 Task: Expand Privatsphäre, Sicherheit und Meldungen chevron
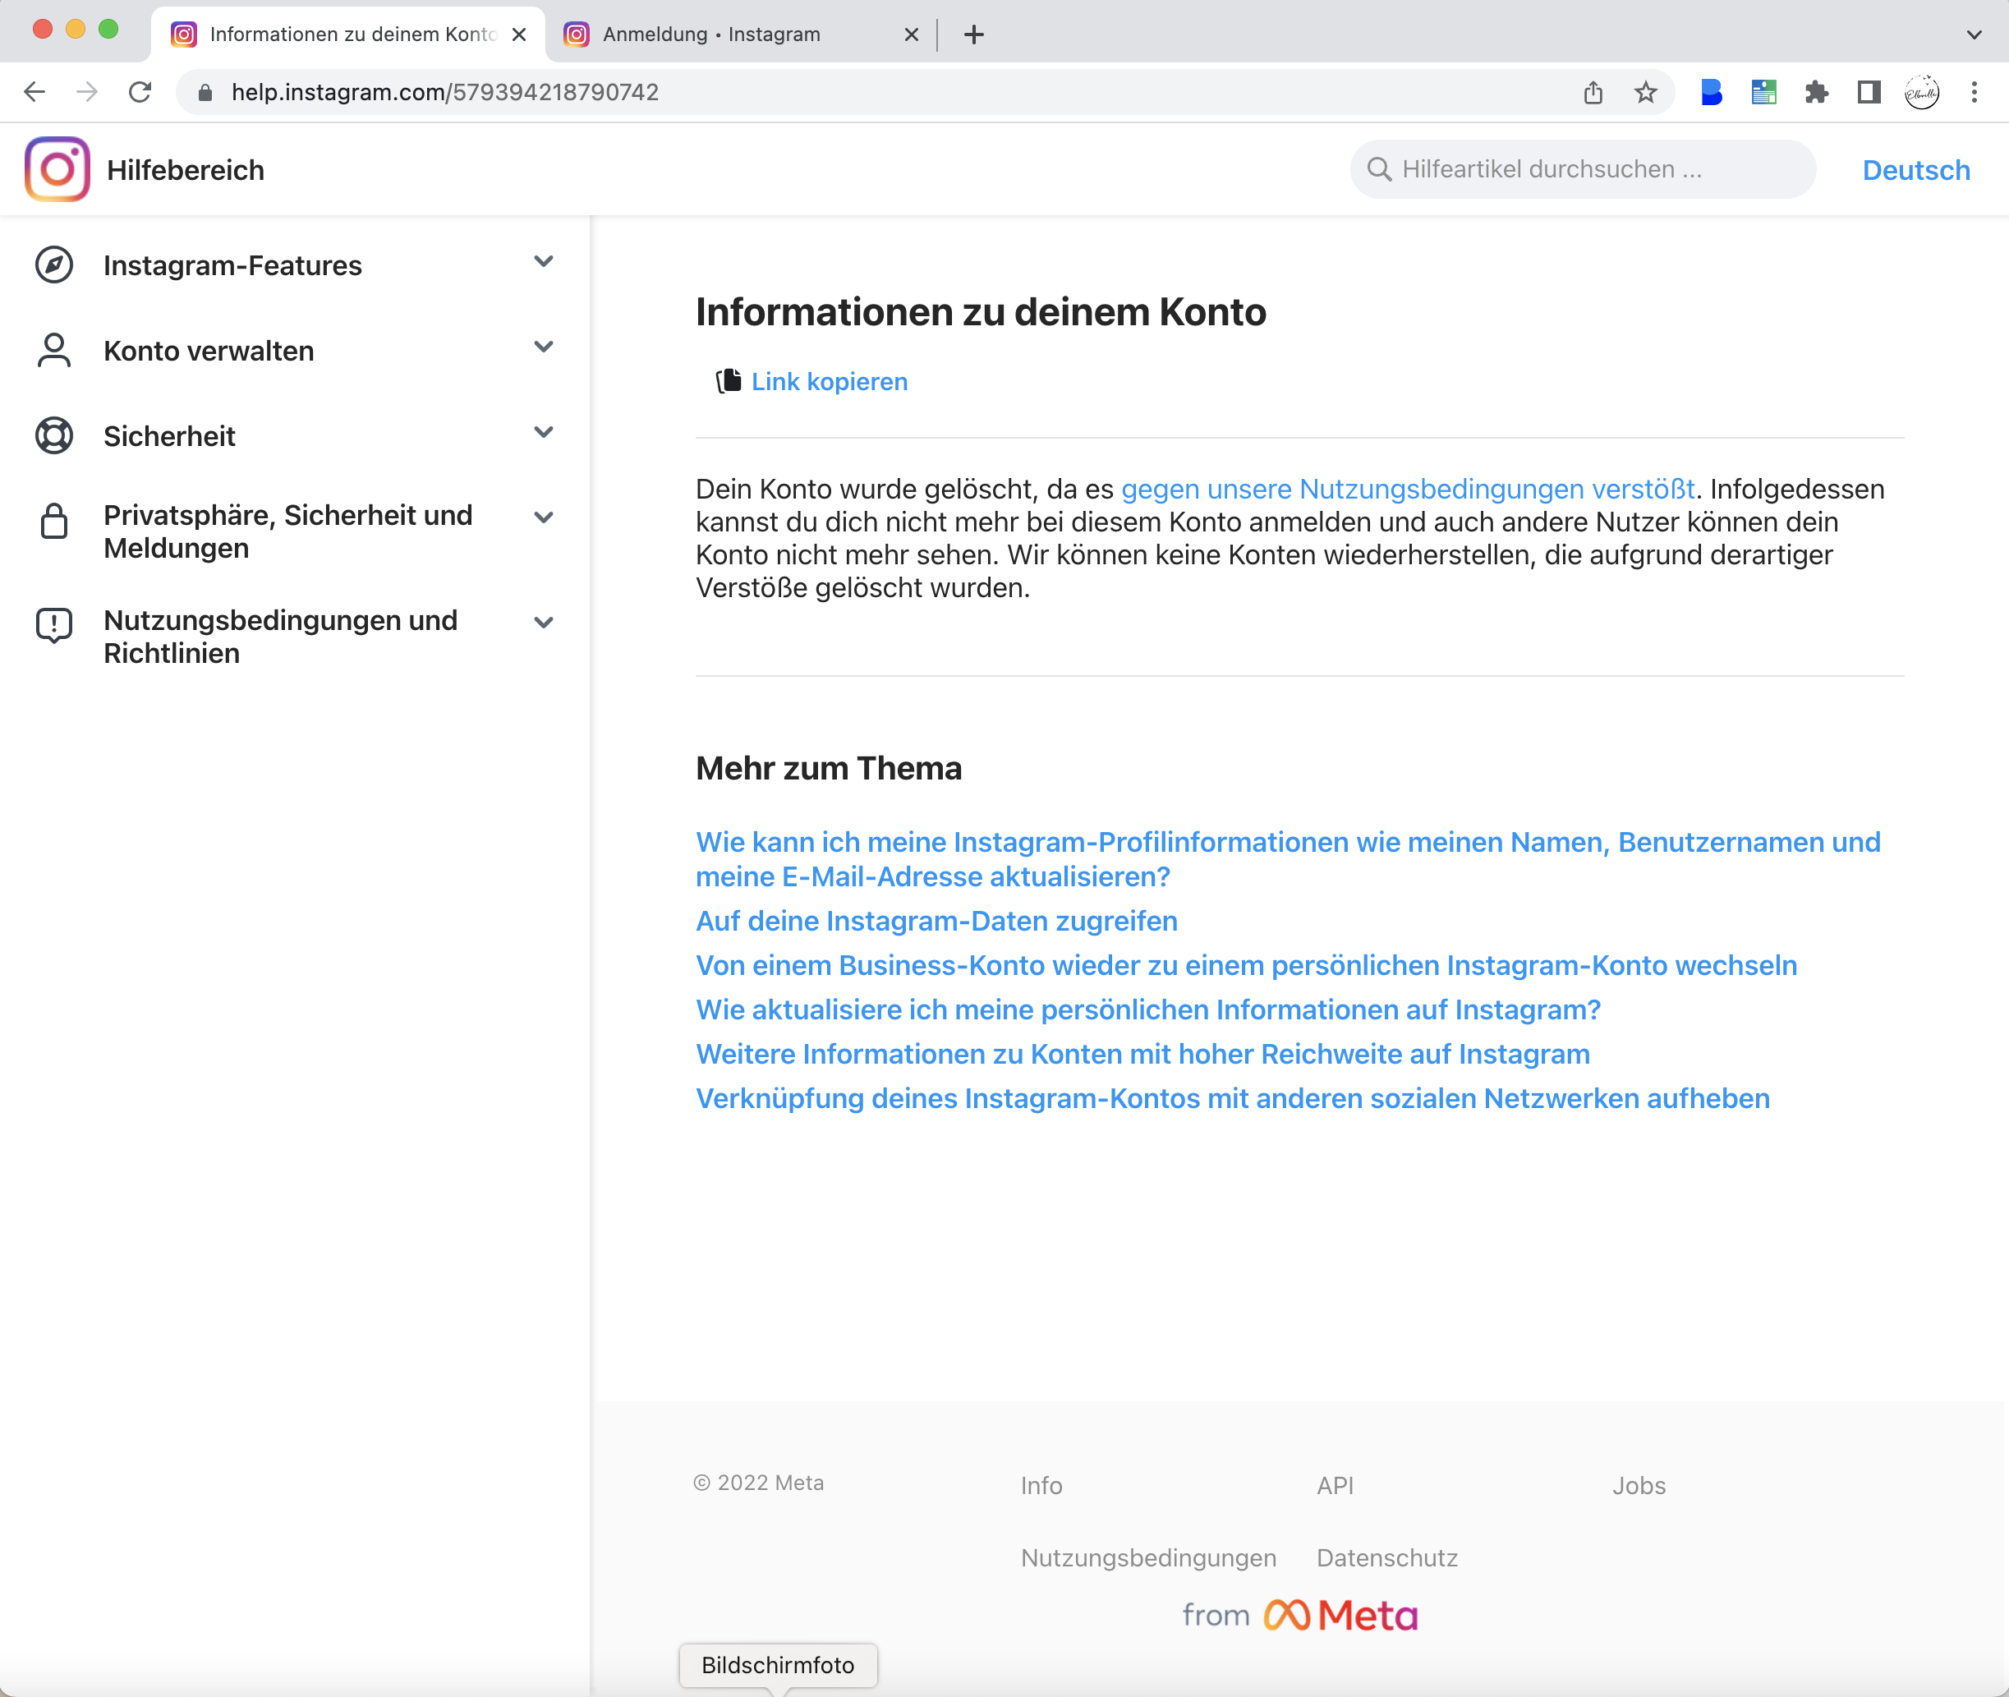coord(544,517)
